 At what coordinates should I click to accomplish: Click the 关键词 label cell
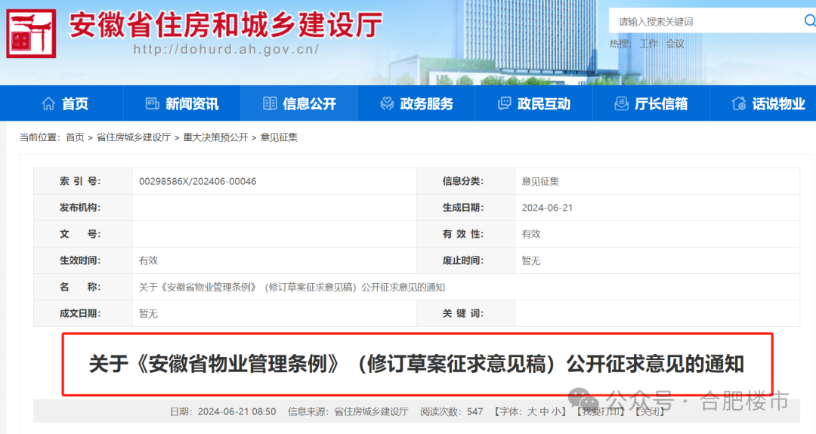465,313
